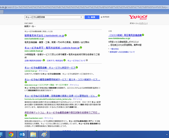This screenshot has height=138, width=169.
Task: Open result 保安点検ドットコム
Action: pos(62,113)
